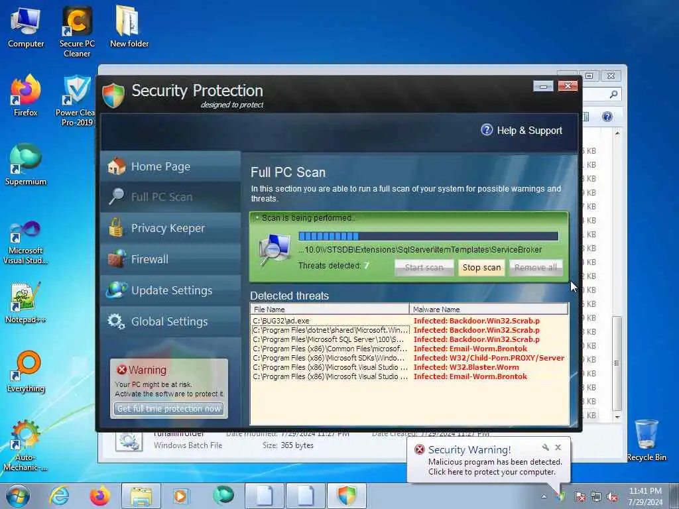Screen dimensions: 679x509
Task: Open Secure PC Cleaner desktop icon
Action: (x=77, y=32)
